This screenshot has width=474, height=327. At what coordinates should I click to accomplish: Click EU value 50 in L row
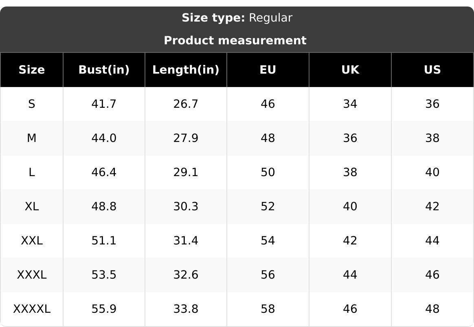click(268, 172)
